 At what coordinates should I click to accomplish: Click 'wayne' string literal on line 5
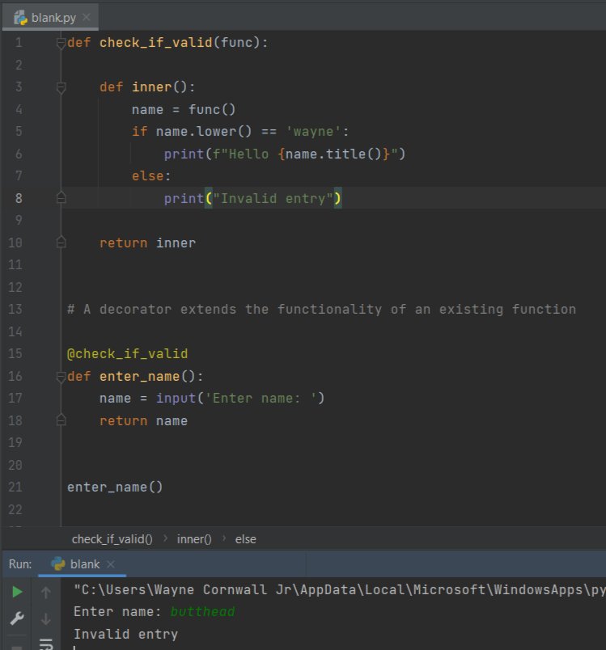[x=313, y=132]
